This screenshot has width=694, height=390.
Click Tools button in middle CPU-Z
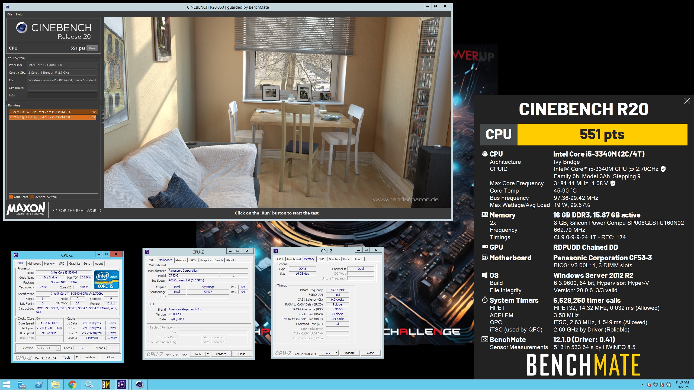198,354
